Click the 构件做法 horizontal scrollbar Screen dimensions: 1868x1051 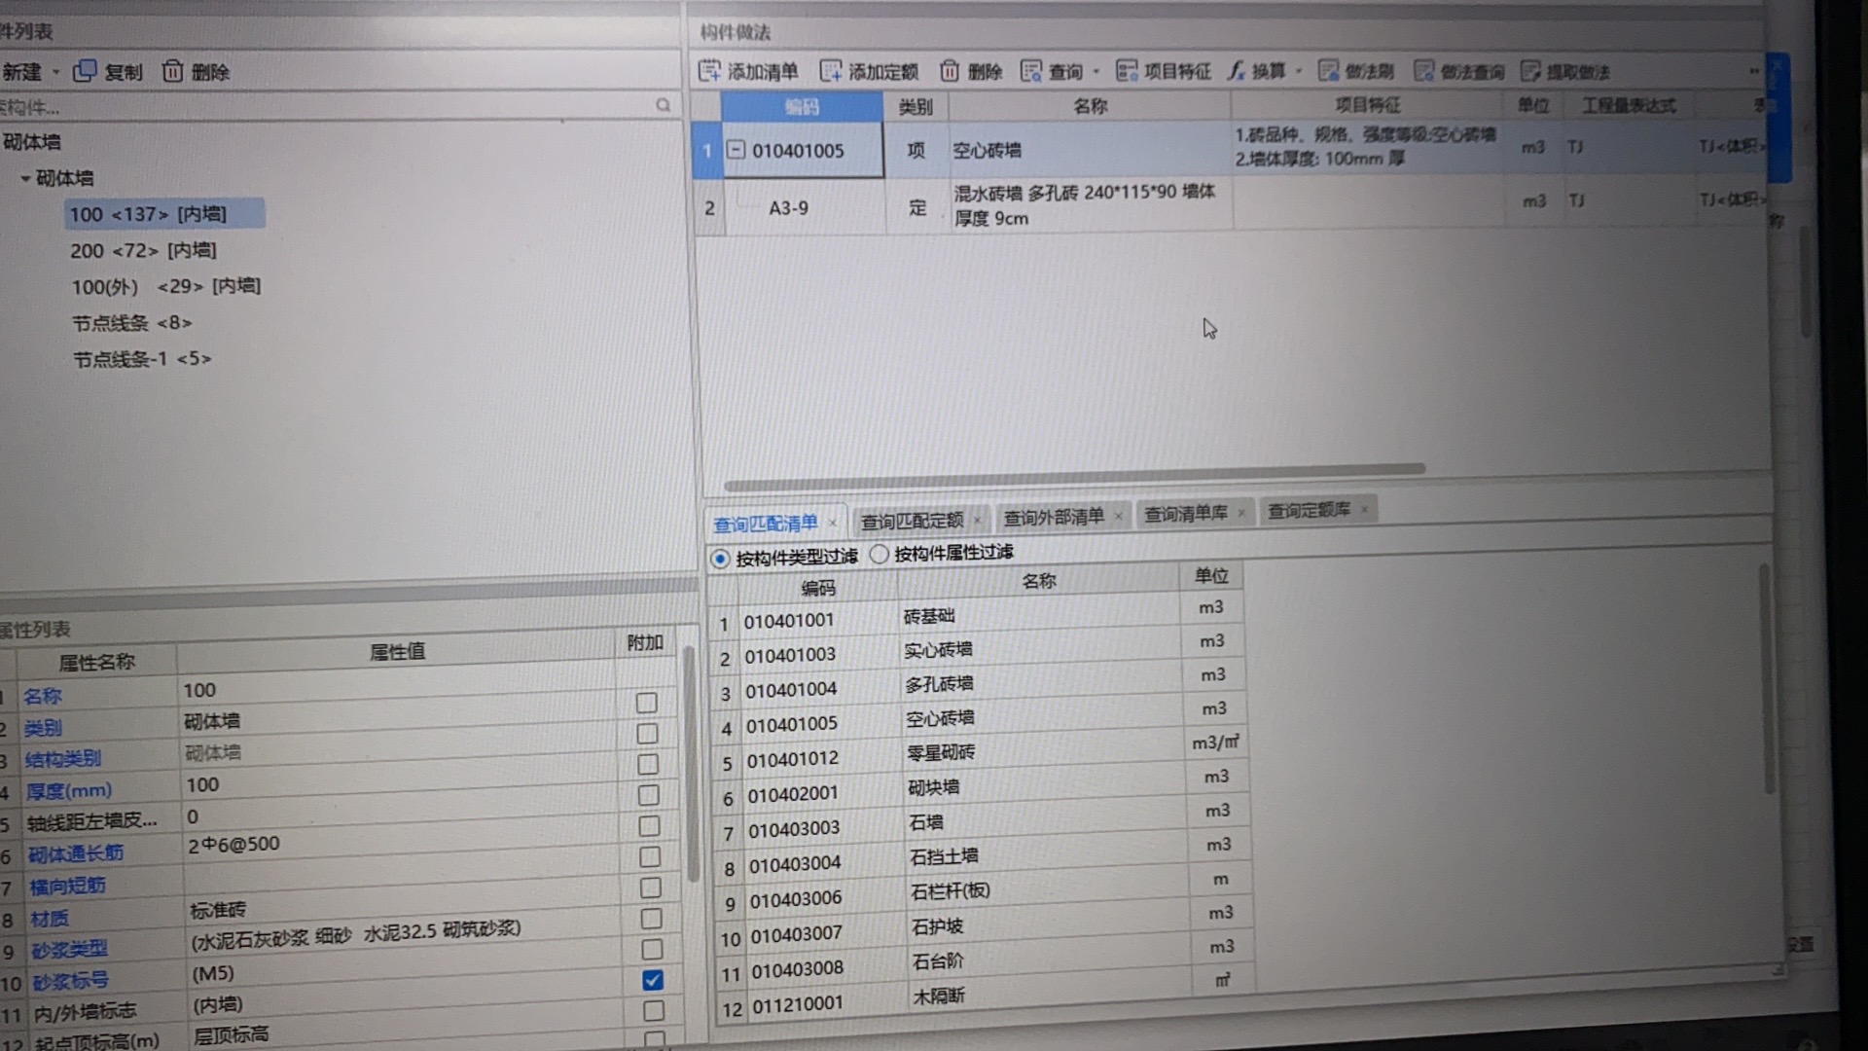tap(1074, 476)
